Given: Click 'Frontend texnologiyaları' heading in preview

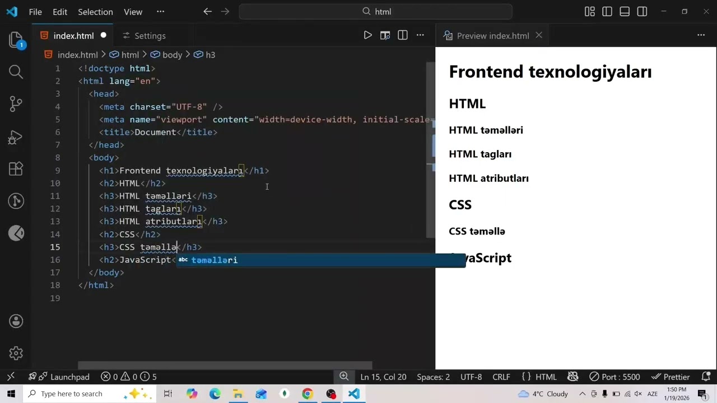Looking at the screenshot, I should pyautogui.click(x=550, y=72).
